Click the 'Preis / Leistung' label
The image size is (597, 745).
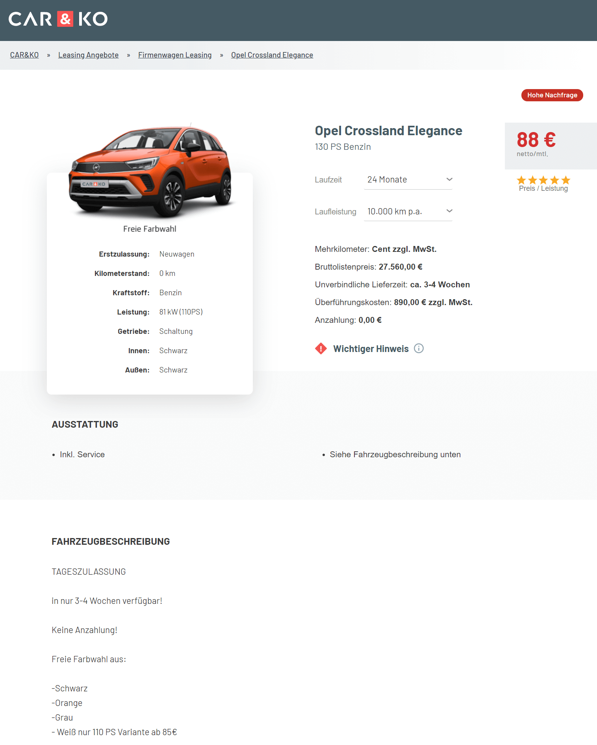click(x=543, y=188)
